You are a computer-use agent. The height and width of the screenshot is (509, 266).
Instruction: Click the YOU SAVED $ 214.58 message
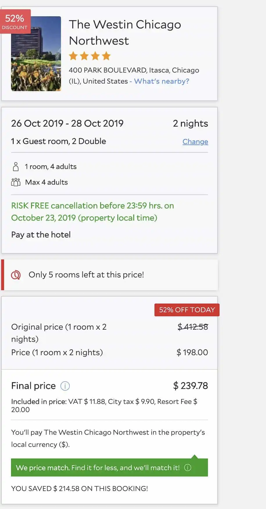[80, 488]
